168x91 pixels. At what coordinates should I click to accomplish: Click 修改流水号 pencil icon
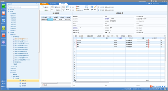pyautogui.click(x=76, y=10)
